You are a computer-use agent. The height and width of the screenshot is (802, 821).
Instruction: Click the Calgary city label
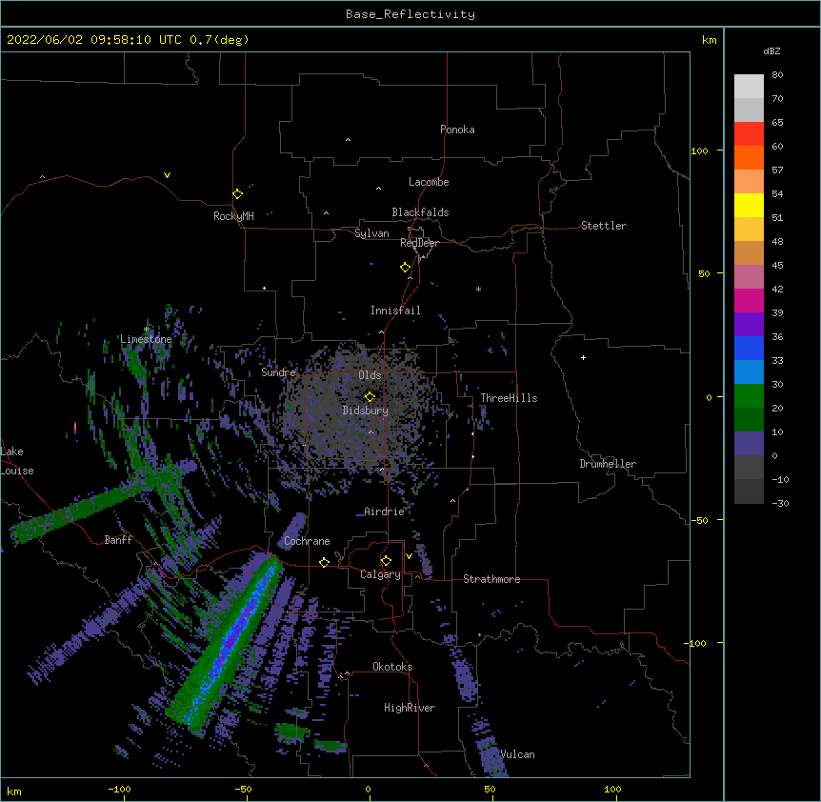click(x=381, y=574)
